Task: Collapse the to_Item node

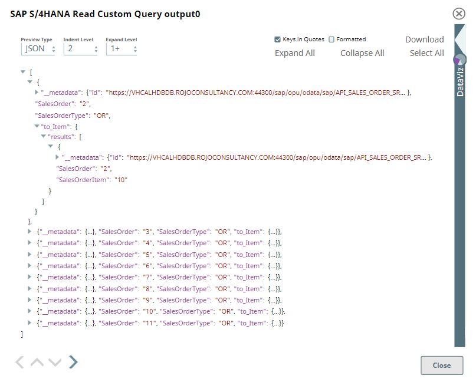Action: (x=37, y=126)
